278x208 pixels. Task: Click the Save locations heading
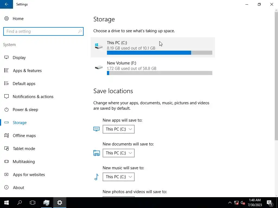coord(113,91)
